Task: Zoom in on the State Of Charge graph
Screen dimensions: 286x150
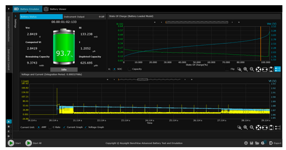Action: click(245, 69)
